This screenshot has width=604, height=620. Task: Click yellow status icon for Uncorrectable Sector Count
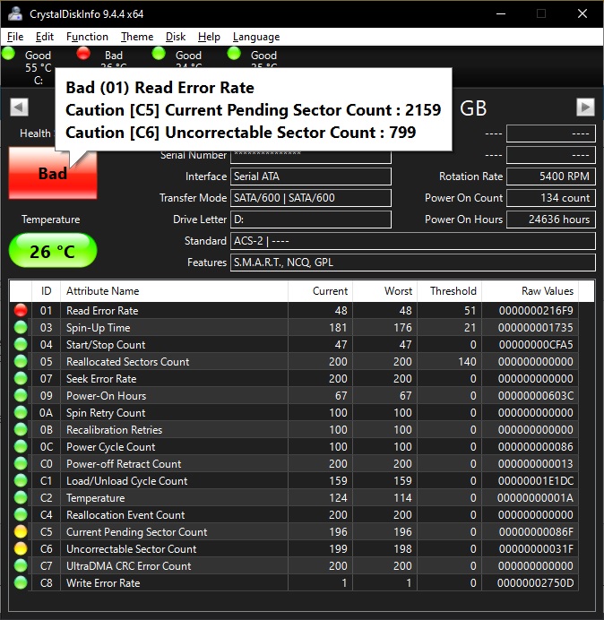click(x=21, y=548)
